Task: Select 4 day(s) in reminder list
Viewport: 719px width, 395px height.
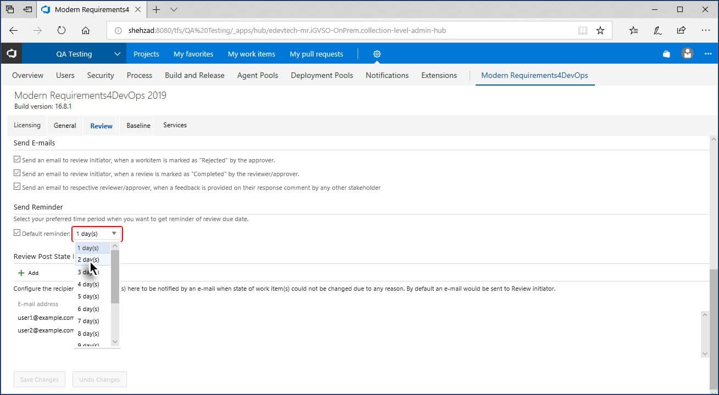Action: pyautogui.click(x=92, y=284)
